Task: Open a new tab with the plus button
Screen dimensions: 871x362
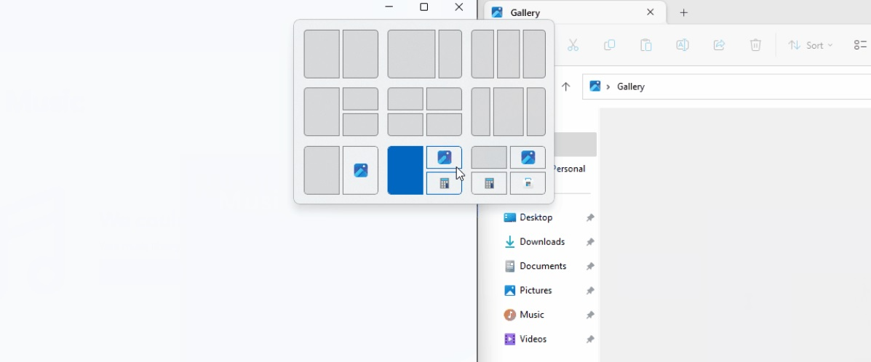Action: click(x=683, y=12)
